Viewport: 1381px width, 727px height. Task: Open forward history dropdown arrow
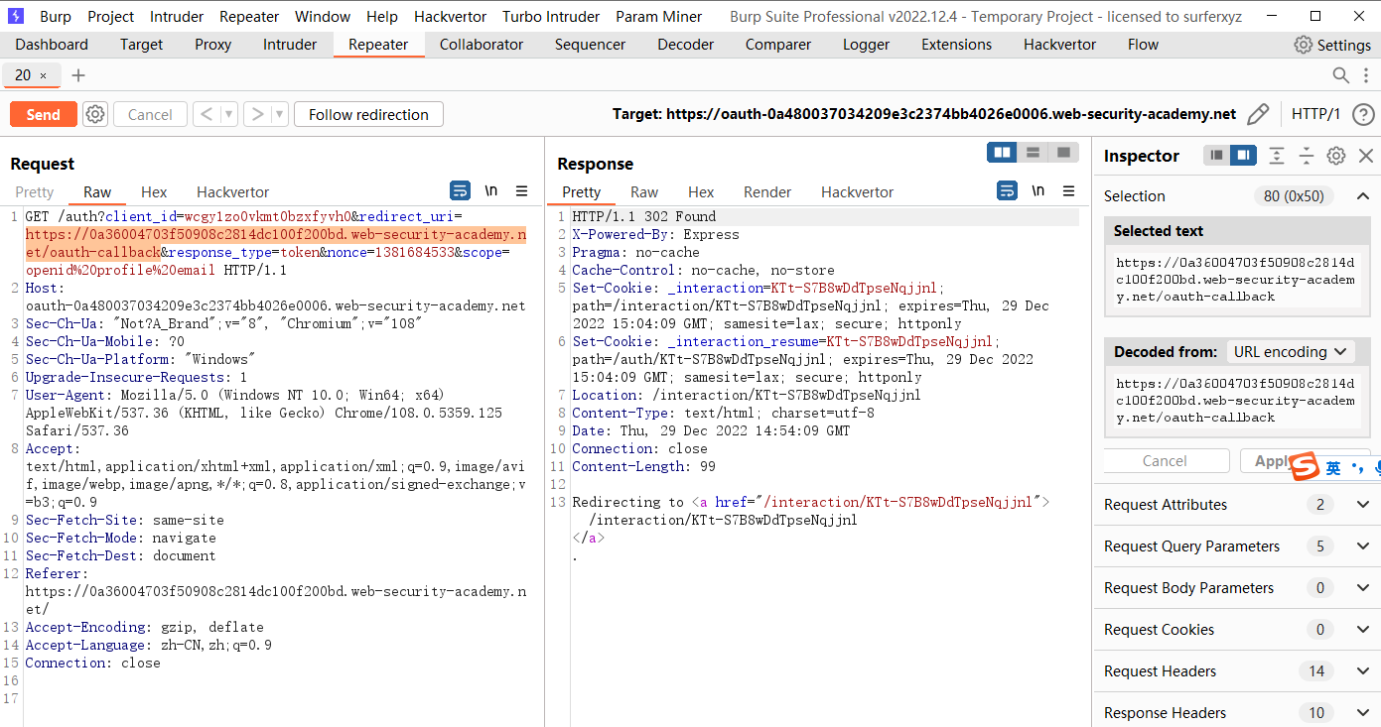click(x=280, y=114)
